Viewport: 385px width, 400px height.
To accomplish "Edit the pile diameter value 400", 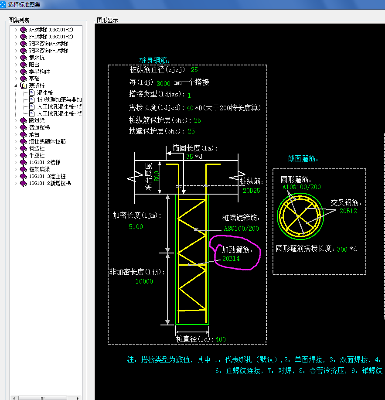I will click(221, 339).
